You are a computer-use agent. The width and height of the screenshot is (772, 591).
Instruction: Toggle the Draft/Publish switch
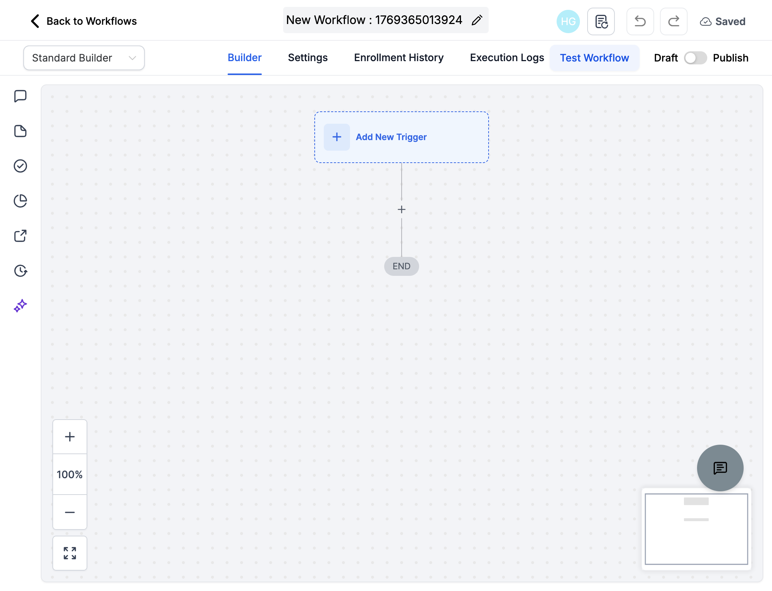695,58
